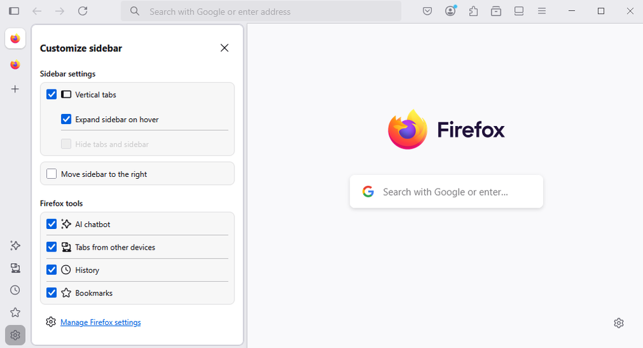643x348 pixels.
Task: Open the Firefox account icon
Action: [451, 11]
